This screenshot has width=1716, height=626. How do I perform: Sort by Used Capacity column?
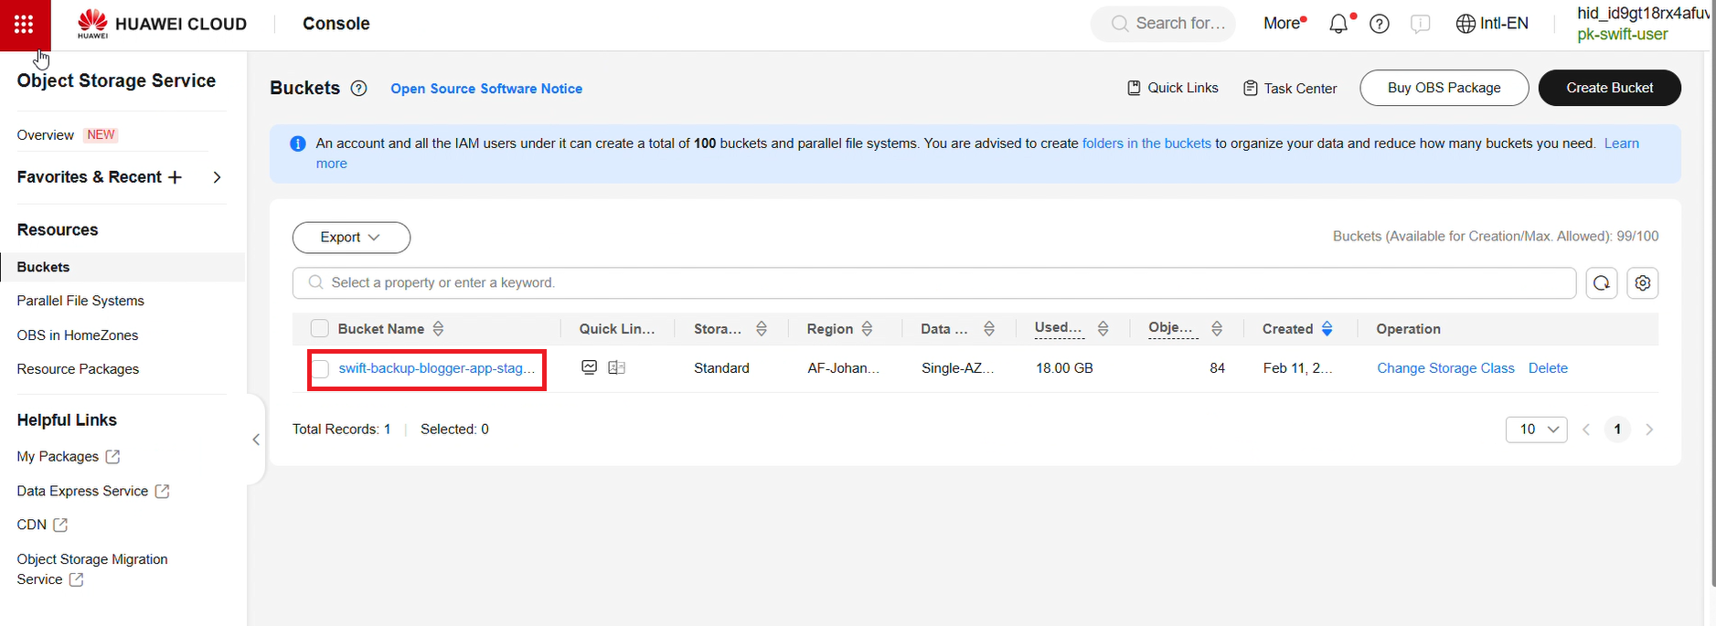point(1103,329)
